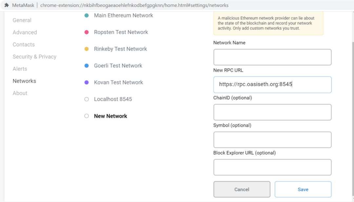354x202 pixels.
Task: Open Security & Privacy settings
Action: [x=34, y=57]
